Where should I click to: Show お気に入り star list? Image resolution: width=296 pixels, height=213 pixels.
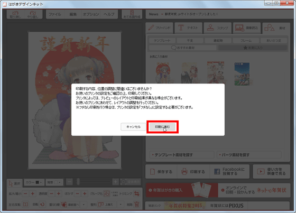253,48
